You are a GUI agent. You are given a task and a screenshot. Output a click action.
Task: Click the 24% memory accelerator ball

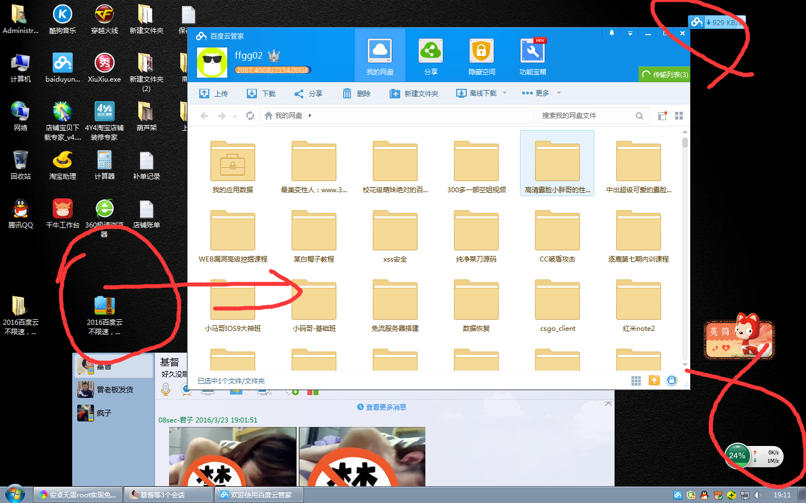(737, 456)
